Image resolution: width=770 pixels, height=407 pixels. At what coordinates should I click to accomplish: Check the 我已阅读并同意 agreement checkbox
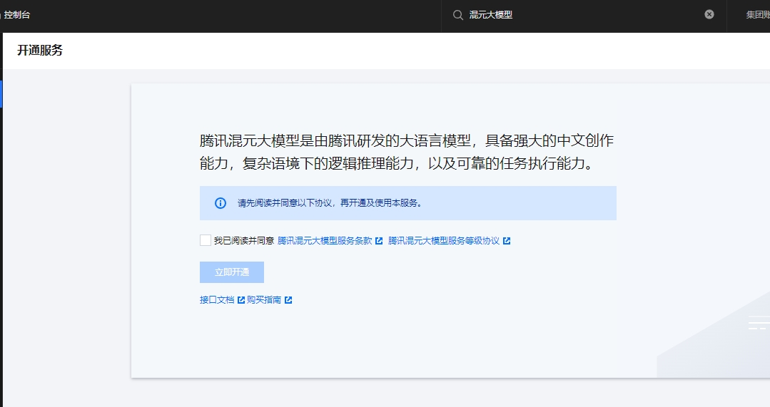tap(206, 240)
